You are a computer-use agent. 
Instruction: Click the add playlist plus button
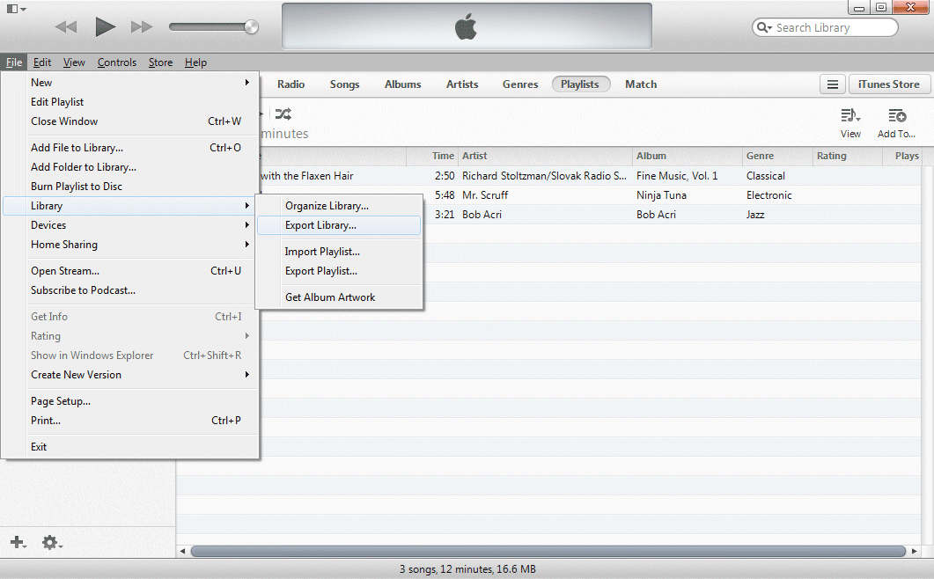pos(18,542)
